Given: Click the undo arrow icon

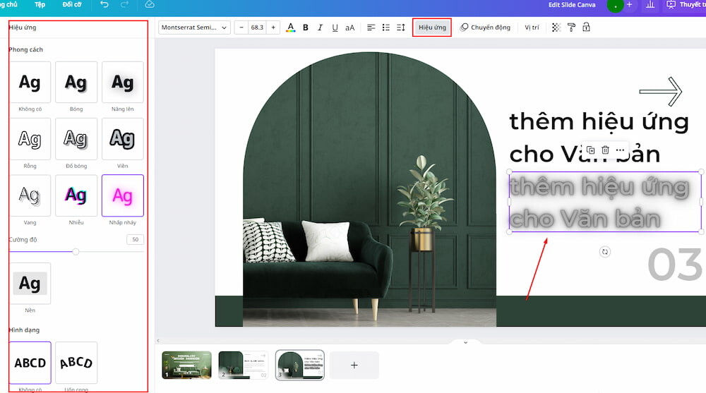Looking at the screenshot, I should click(104, 4).
